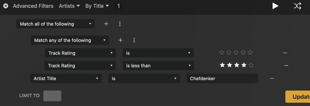The width and height of the screenshot is (310, 106).
Task: Open the is less than operator dropdown
Action: pos(158,66)
